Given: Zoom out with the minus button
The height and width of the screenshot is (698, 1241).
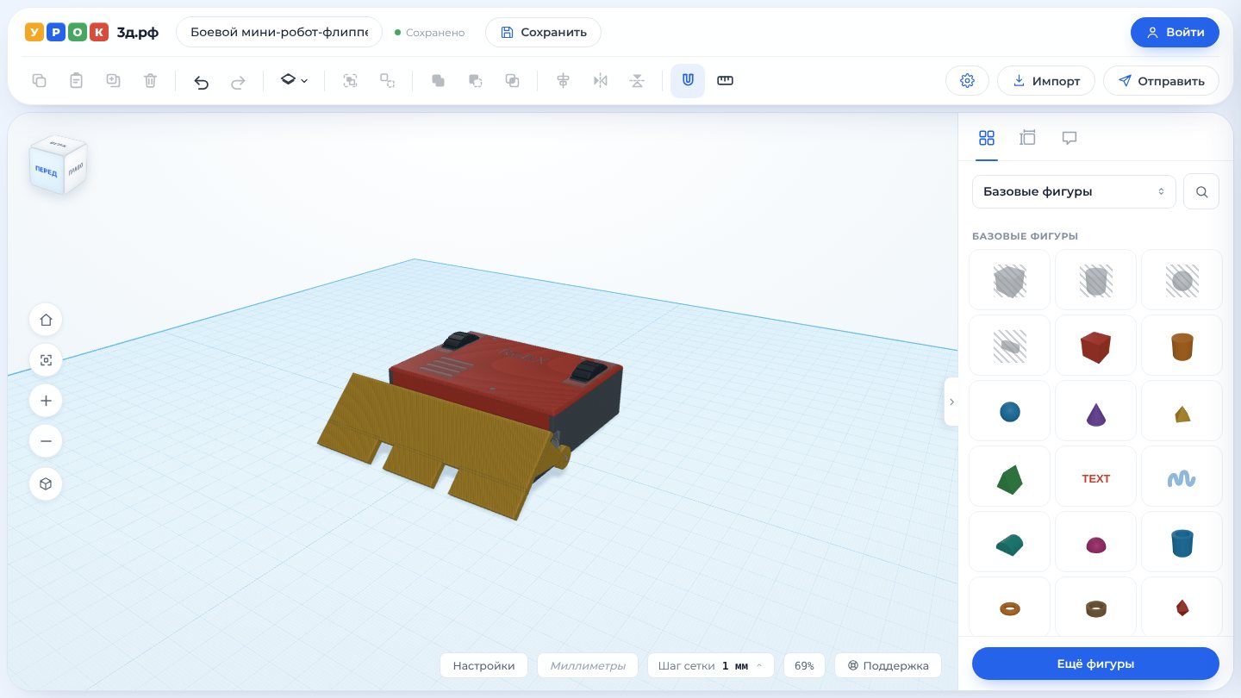Looking at the screenshot, I should pos(46,441).
